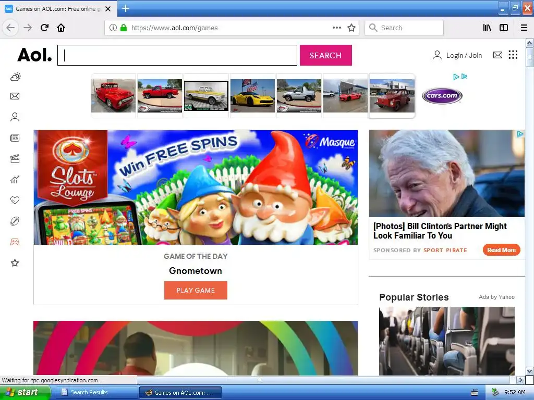Viewport: 534px width, 400px height.
Task: Click the horizontal scrollbar right arrow
Action: coord(520,380)
